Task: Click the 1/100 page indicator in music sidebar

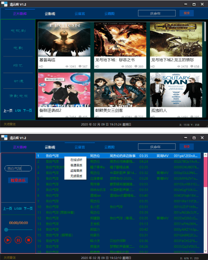Action: point(18,209)
